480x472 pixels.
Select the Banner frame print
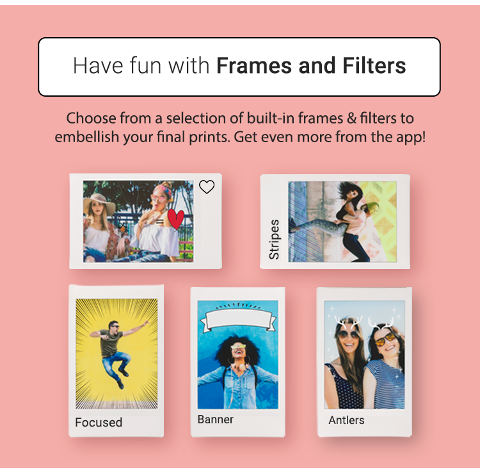[238, 361]
